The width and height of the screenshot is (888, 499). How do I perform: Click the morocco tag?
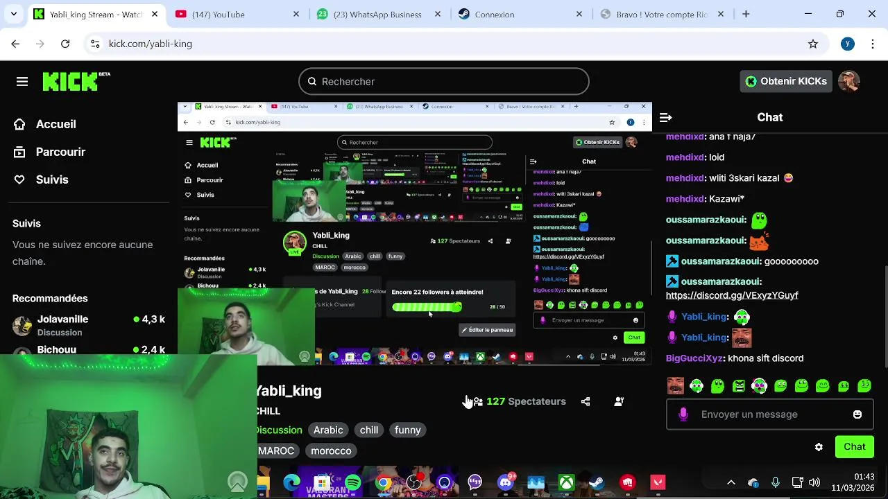point(331,450)
